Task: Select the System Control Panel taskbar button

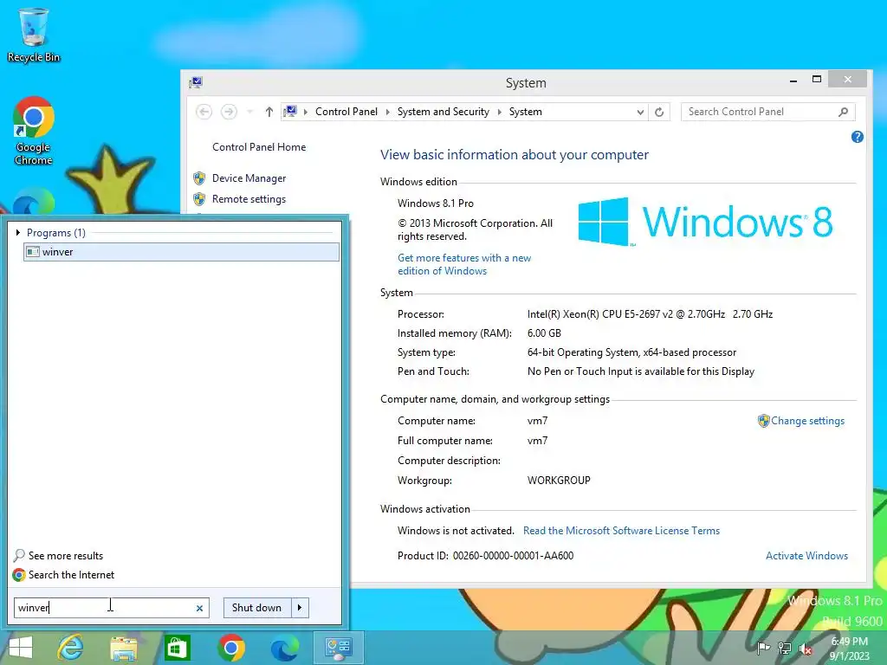Action: tap(339, 648)
